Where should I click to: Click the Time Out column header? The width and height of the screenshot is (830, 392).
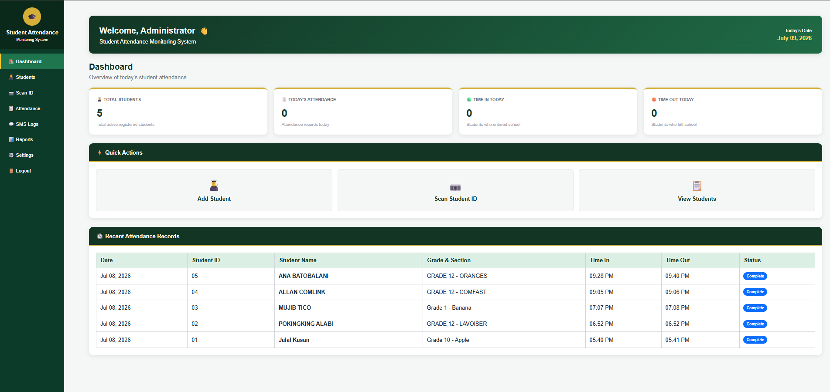700,260
